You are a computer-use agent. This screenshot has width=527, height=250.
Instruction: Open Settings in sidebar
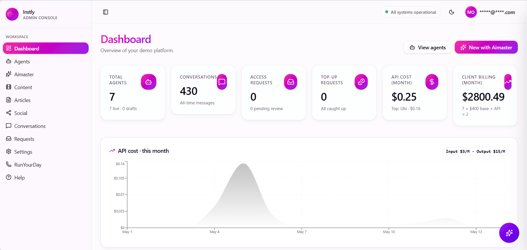(x=46, y=152)
